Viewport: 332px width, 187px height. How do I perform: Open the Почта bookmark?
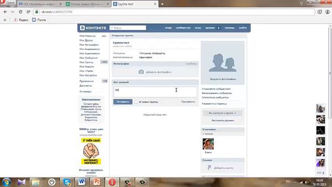pyautogui.click(x=39, y=20)
